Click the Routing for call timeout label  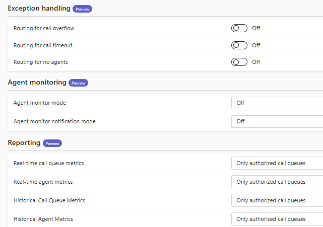coord(43,45)
